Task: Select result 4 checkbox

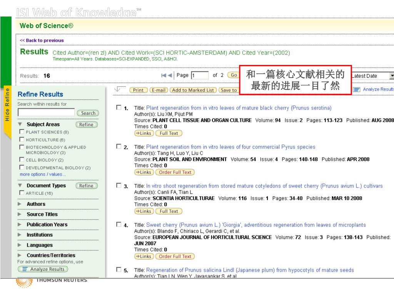Action: pyautogui.click(x=119, y=224)
